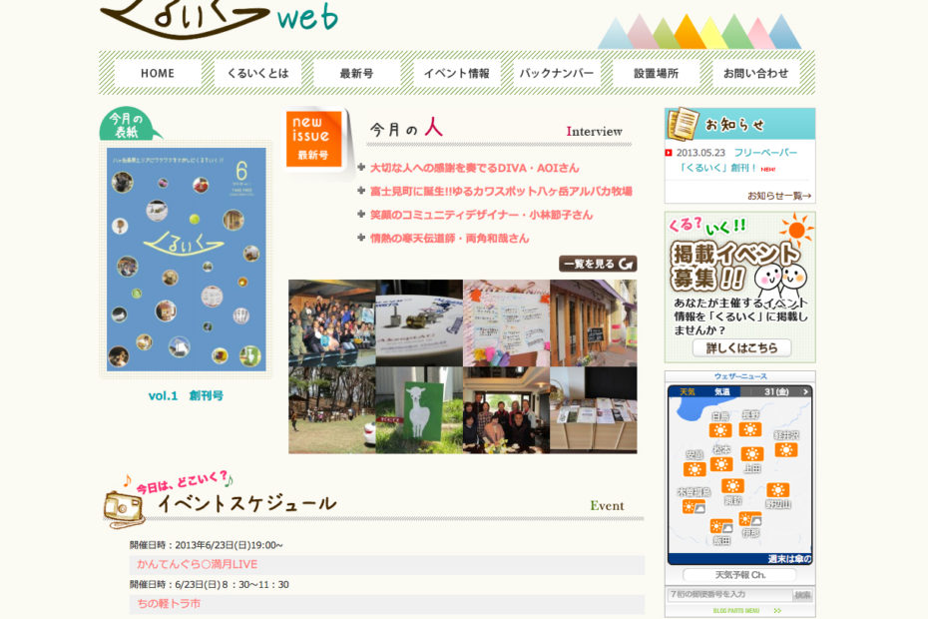The image size is (928, 619).
Task: Click the next-day arrow in weather widget
Action: (805, 392)
